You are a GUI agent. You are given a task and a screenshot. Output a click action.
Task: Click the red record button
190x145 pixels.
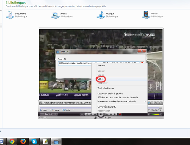click(120, 114)
